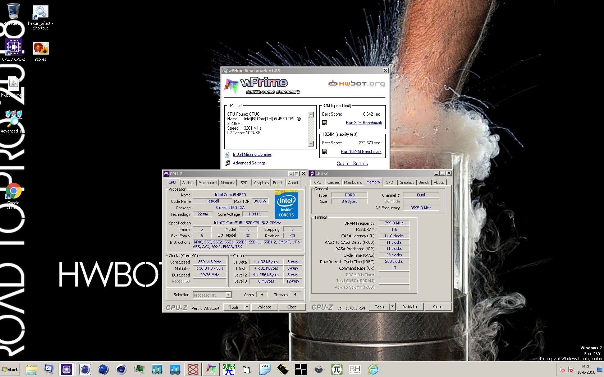
Task: Click the Intel inside Core i5 logo
Action: (286, 205)
